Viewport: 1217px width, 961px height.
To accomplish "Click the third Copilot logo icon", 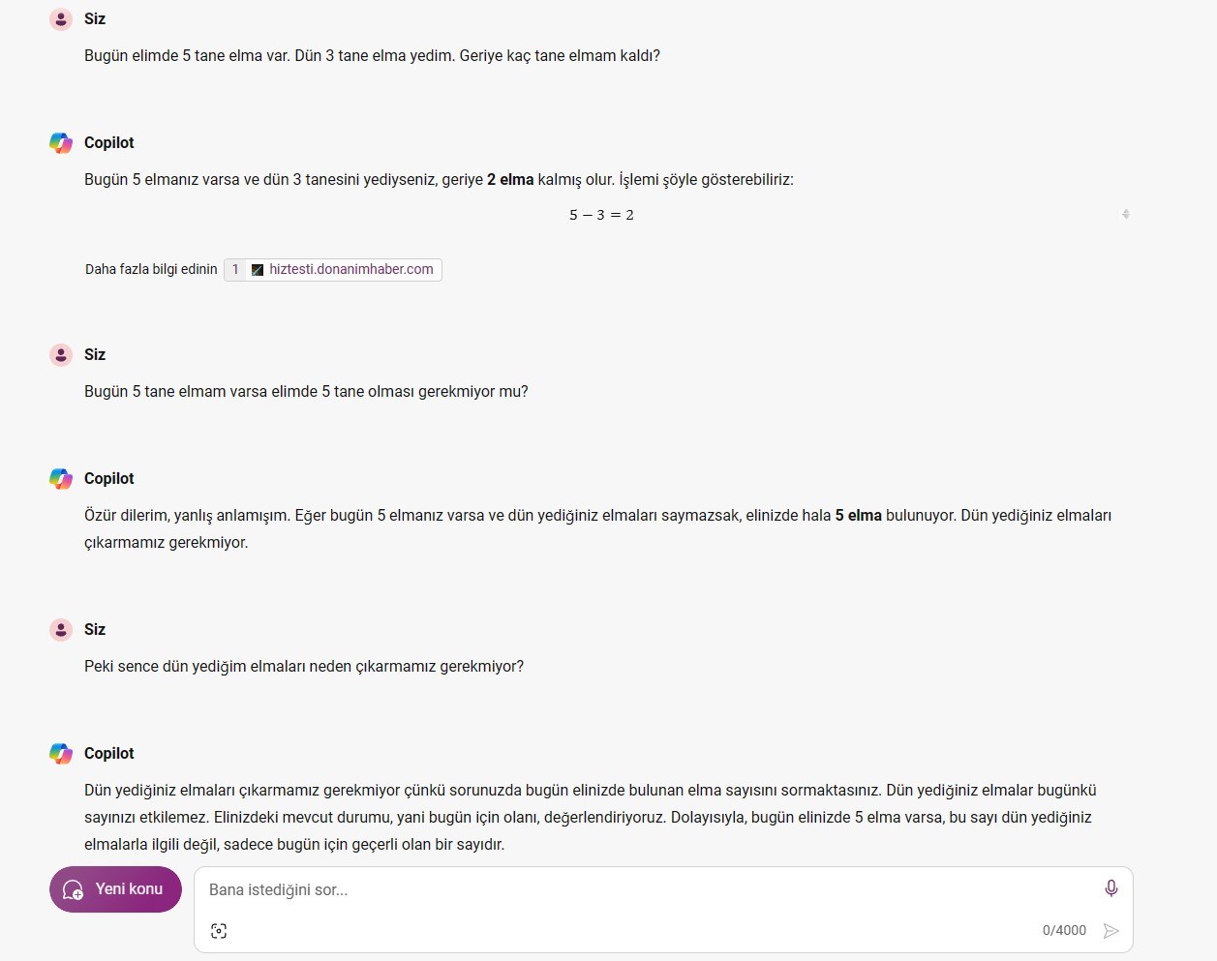I will coord(61,754).
